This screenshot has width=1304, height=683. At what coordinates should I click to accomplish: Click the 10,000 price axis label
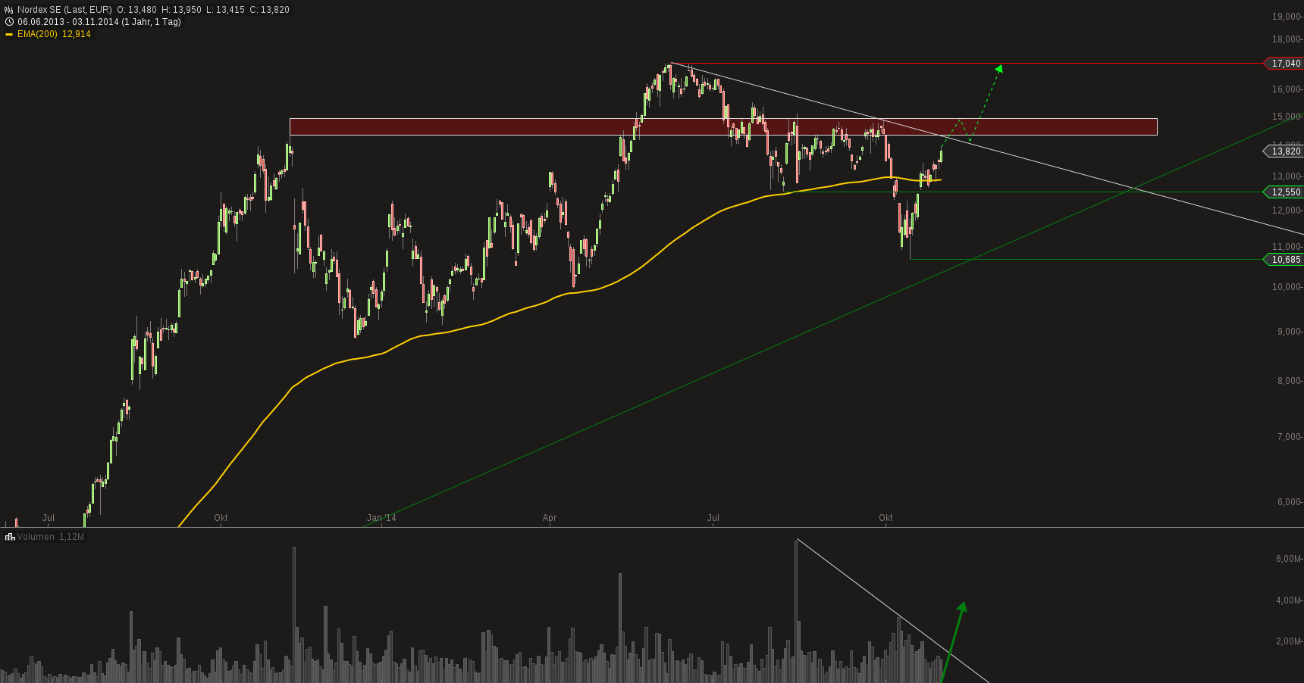tap(1286, 287)
